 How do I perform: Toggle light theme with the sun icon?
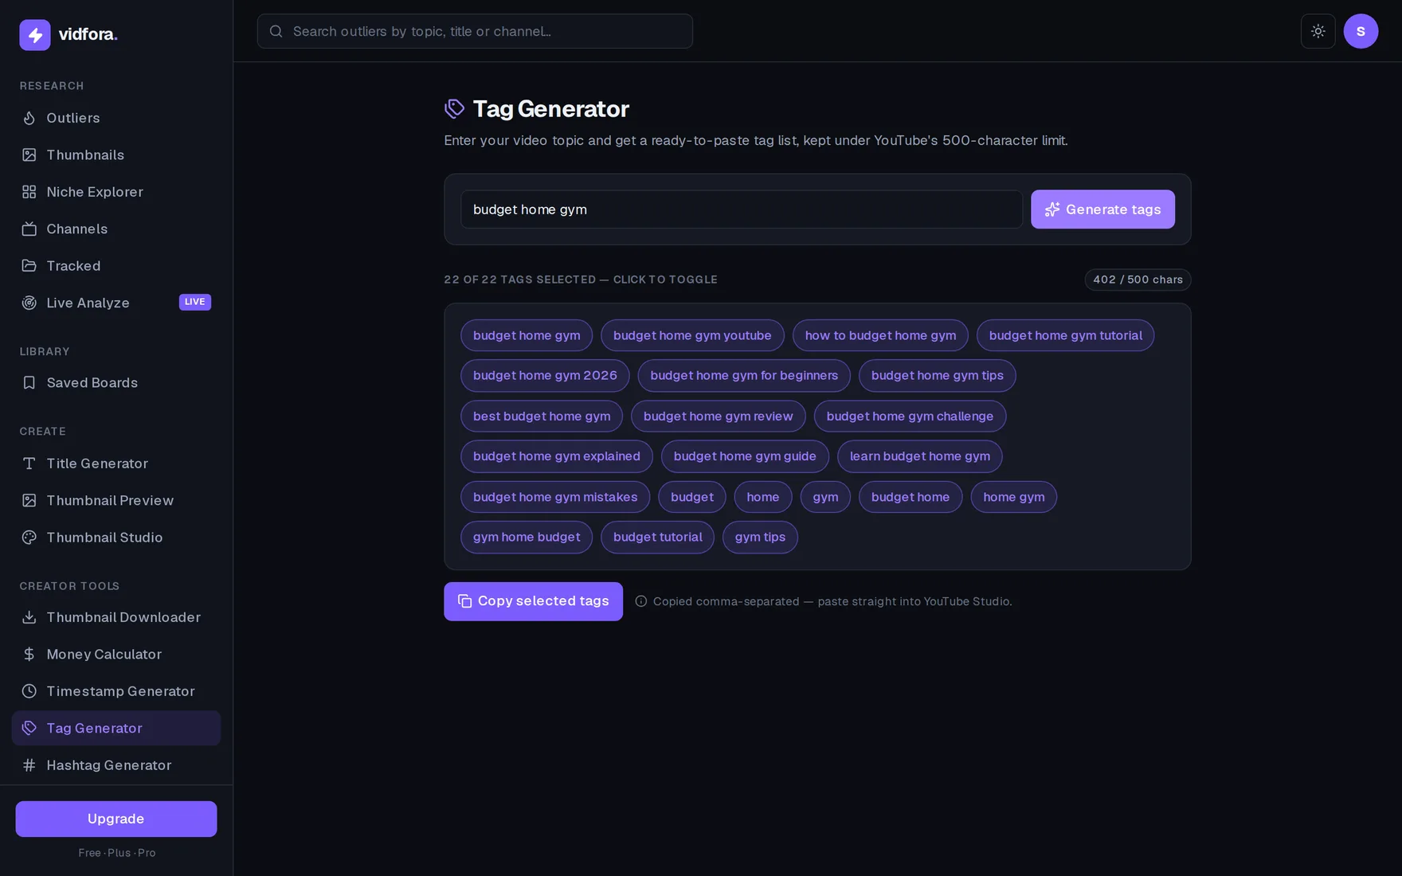coord(1318,31)
